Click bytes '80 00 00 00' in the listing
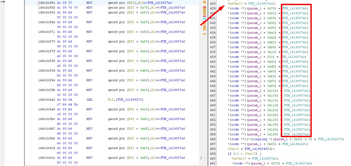Image resolution: width=351 pixels, height=166 pixels. [67, 17]
